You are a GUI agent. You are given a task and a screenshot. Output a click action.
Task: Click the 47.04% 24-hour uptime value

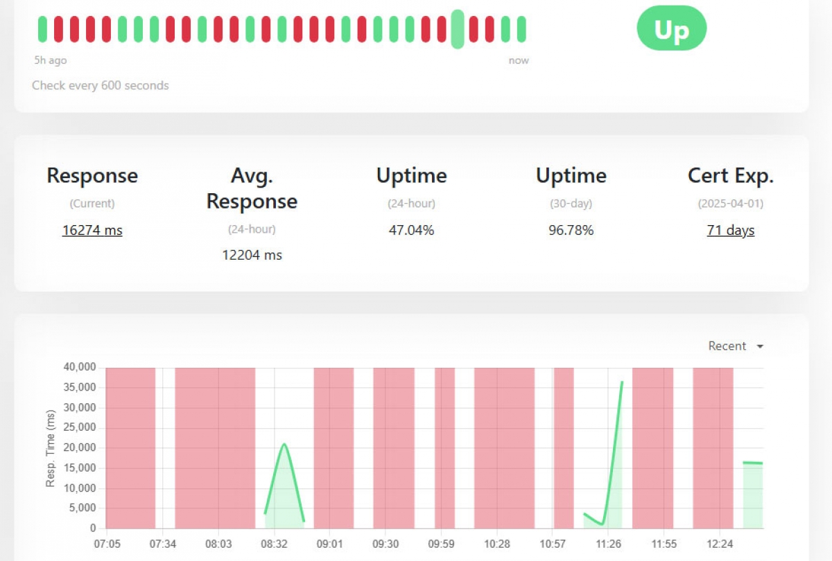411,231
